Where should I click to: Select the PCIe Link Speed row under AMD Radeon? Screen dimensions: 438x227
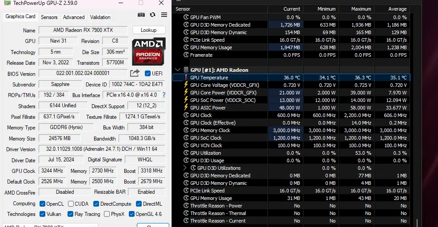pyautogui.click(x=291, y=191)
